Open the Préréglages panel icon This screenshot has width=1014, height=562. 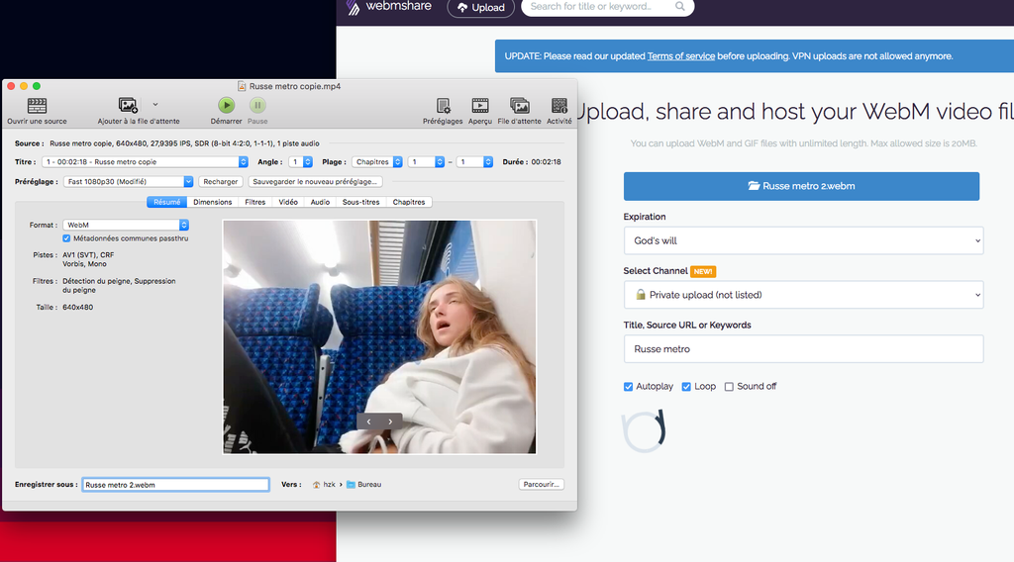coord(443,106)
